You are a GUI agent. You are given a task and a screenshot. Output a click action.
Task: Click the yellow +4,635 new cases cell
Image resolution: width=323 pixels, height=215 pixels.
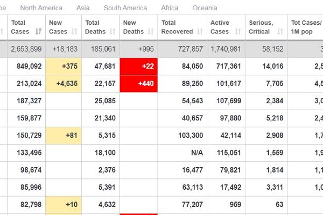tap(64, 83)
